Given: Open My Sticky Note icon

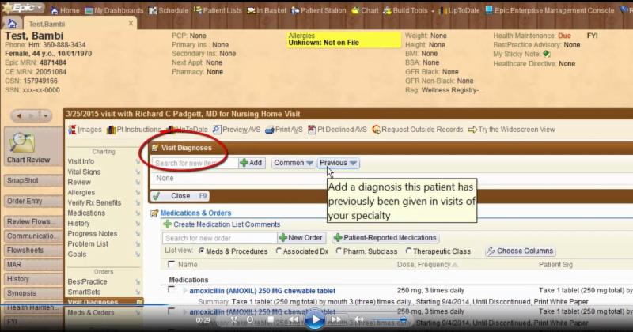Looking at the screenshot, I should (547, 54).
